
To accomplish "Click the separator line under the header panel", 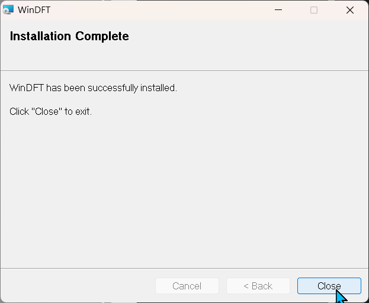I will (x=185, y=70).
